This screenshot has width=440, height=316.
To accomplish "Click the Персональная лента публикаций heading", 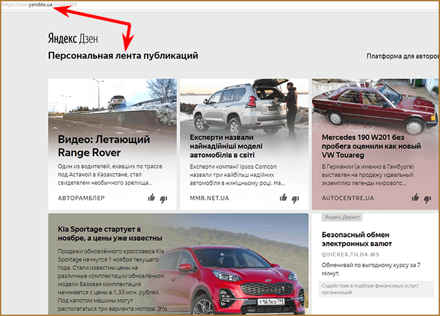I will [123, 55].
